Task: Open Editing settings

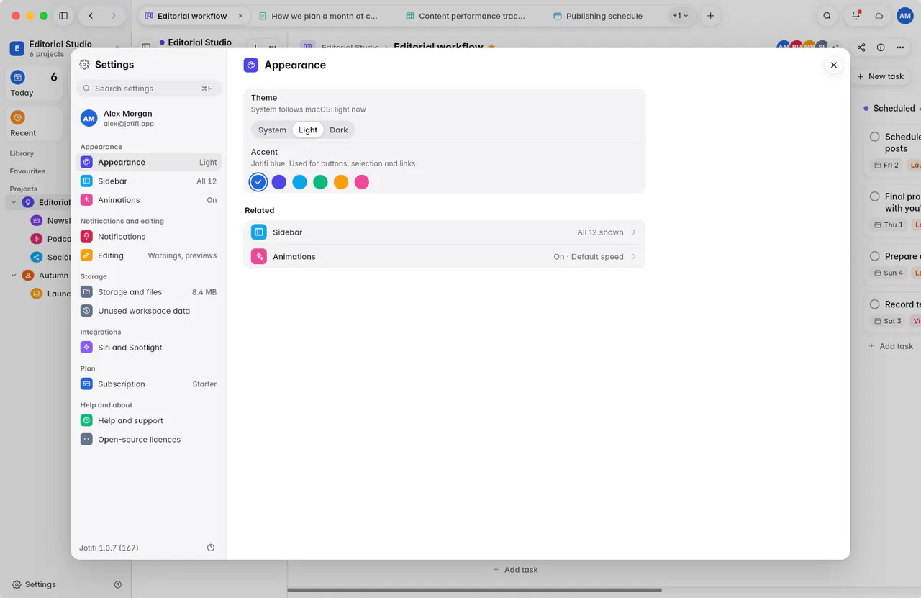Action: 149,255
